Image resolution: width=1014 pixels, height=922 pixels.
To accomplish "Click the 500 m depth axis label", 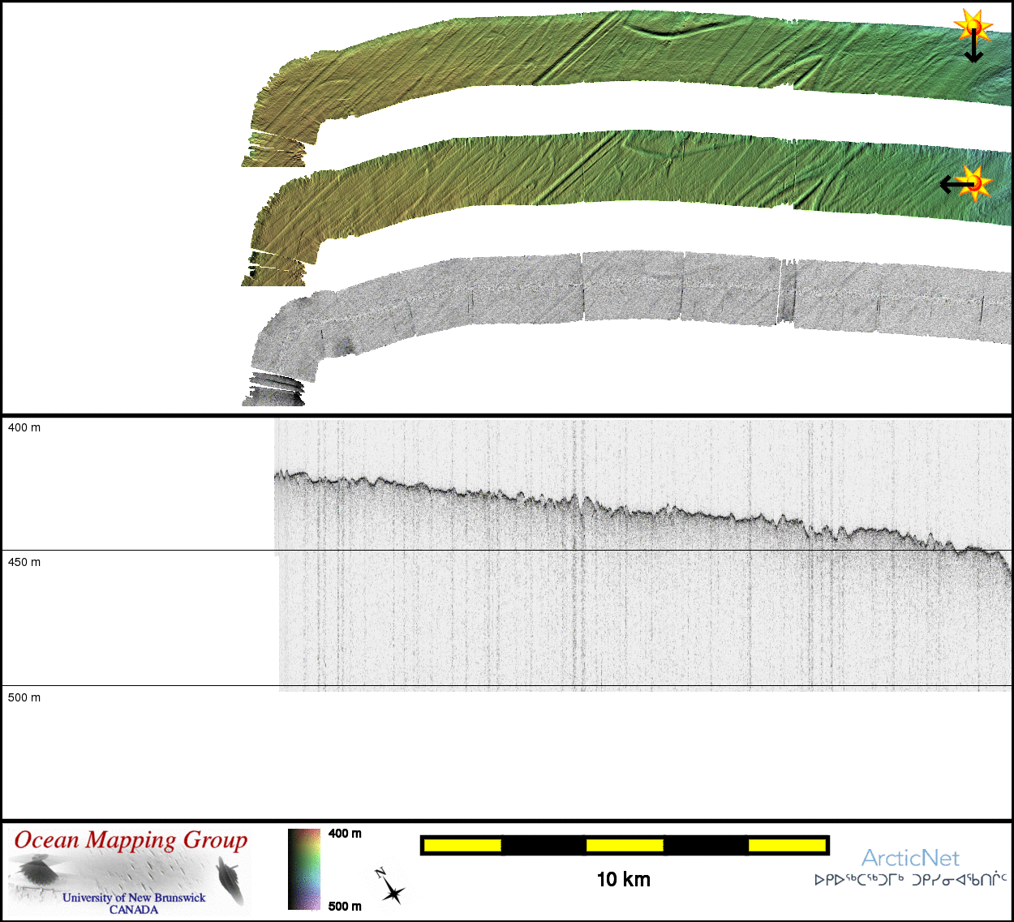I will (24, 697).
